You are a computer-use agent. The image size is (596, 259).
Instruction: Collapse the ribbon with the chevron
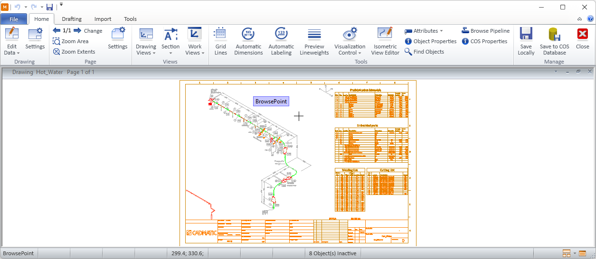pos(579,19)
